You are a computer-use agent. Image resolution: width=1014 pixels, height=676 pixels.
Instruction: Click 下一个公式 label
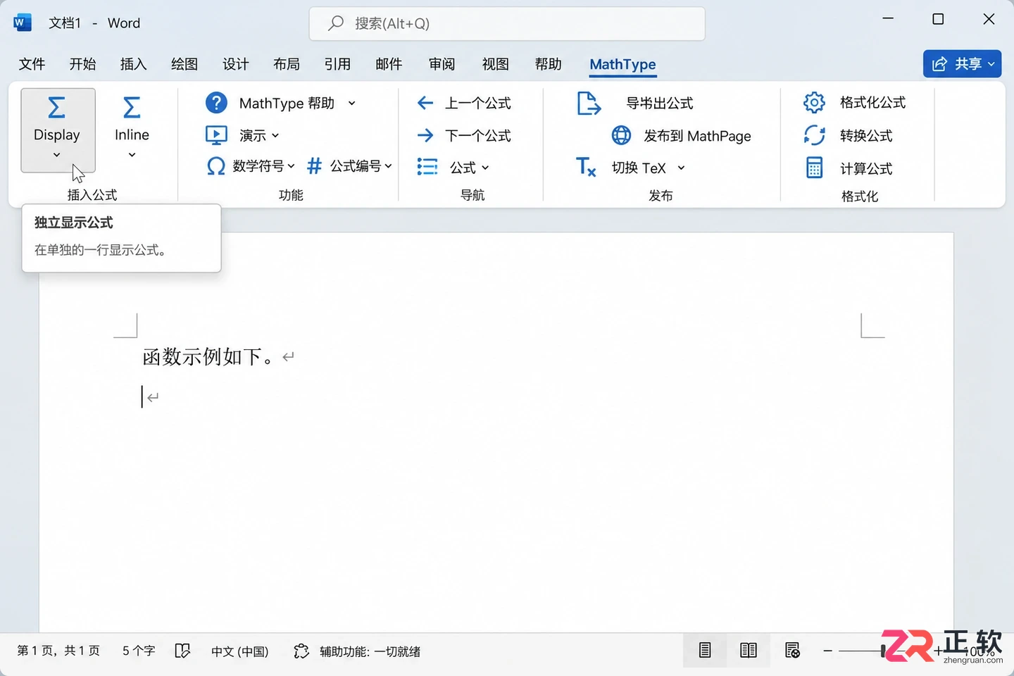478,135
